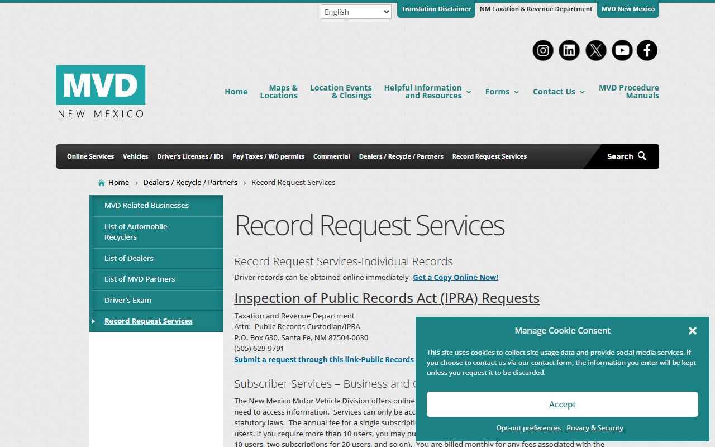Open the English language dropdown
The width and height of the screenshot is (715, 447).
[356, 12]
